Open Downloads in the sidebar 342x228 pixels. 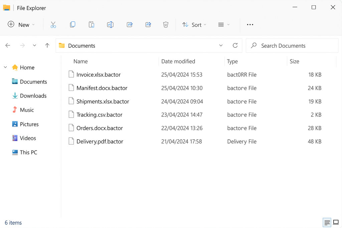(x=33, y=96)
